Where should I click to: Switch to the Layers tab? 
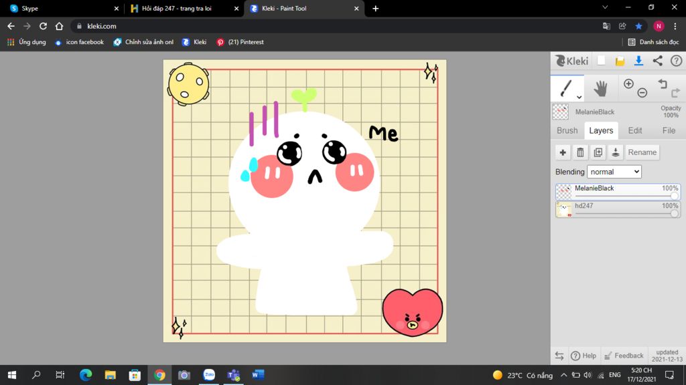(x=601, y=130)
